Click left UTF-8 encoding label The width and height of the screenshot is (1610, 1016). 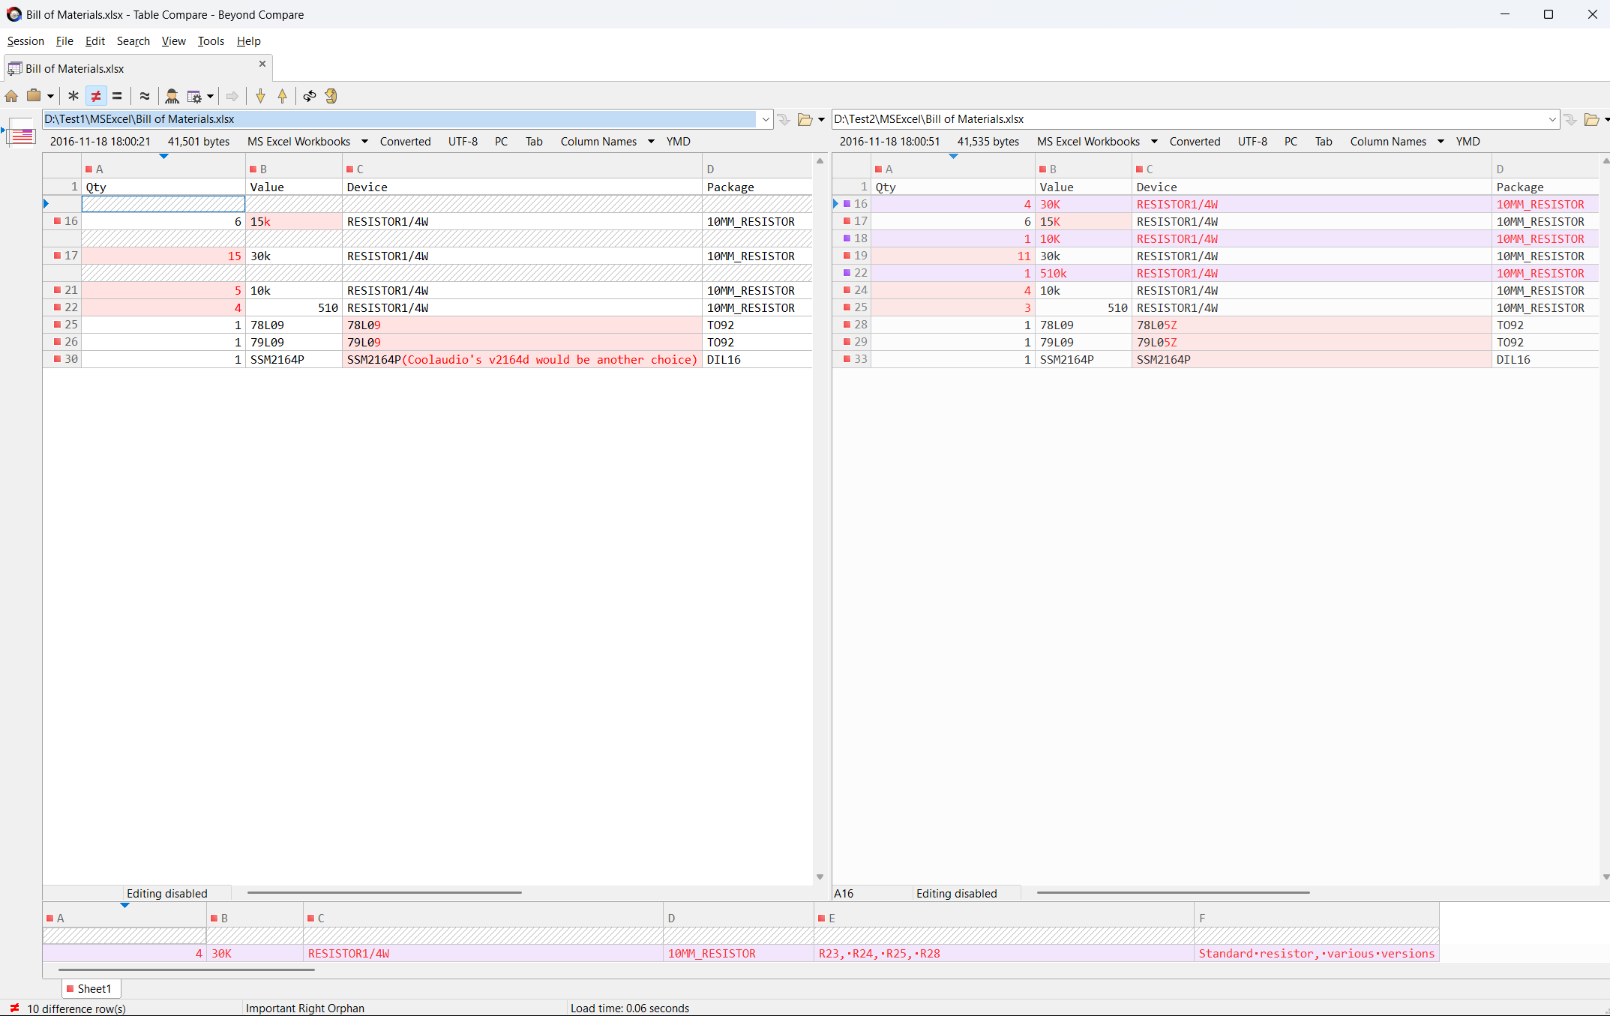(463, 142)
